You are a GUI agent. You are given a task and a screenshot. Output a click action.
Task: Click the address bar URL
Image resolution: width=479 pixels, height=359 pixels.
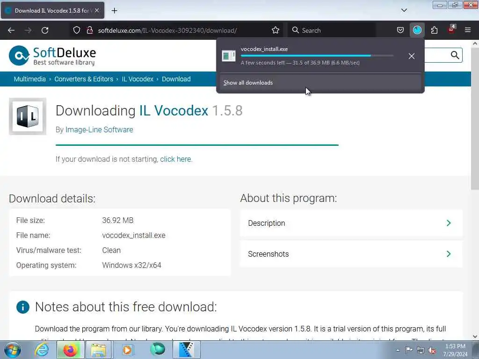167,30
